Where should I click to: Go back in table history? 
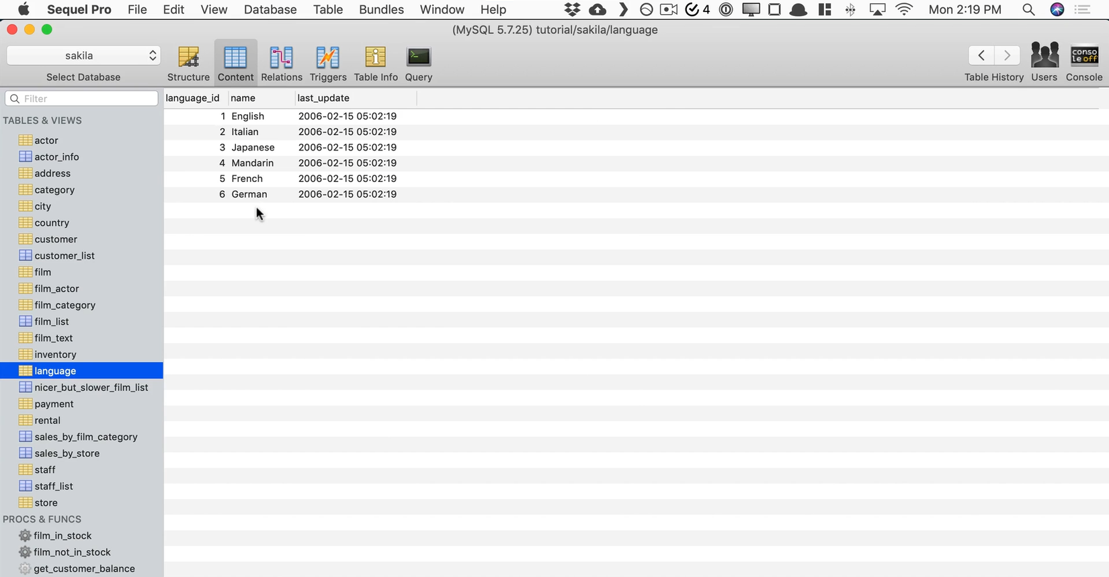click(981, 55)
